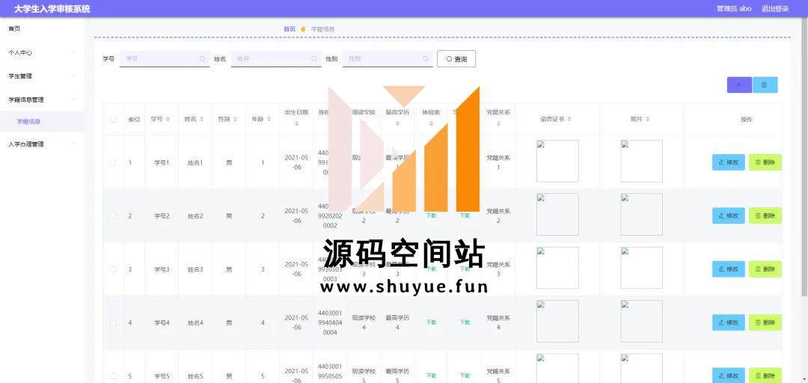Screen dimensions: 808x383
Task: Click 管理员 abo in top bar
Action: coord(734,9)
